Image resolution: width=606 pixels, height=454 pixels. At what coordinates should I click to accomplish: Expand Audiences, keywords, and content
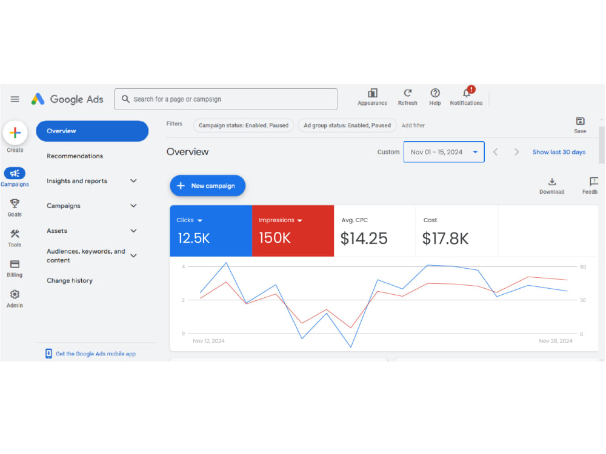point(133,255)
